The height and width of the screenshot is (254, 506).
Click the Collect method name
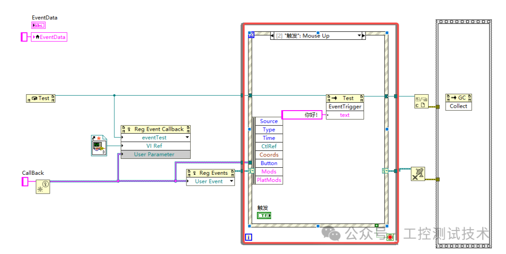tap(459, 106)
